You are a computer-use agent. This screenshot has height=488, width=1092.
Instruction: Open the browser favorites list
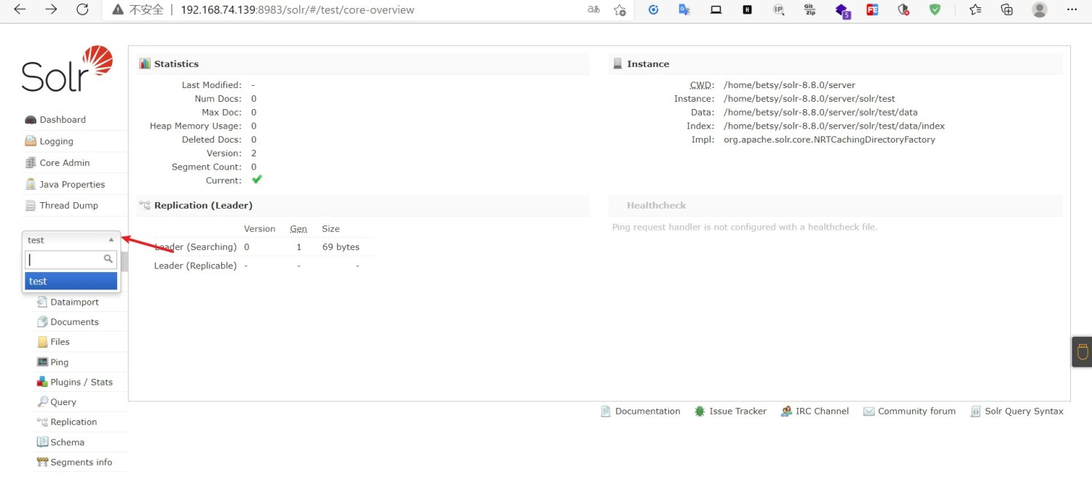[976, 9]
